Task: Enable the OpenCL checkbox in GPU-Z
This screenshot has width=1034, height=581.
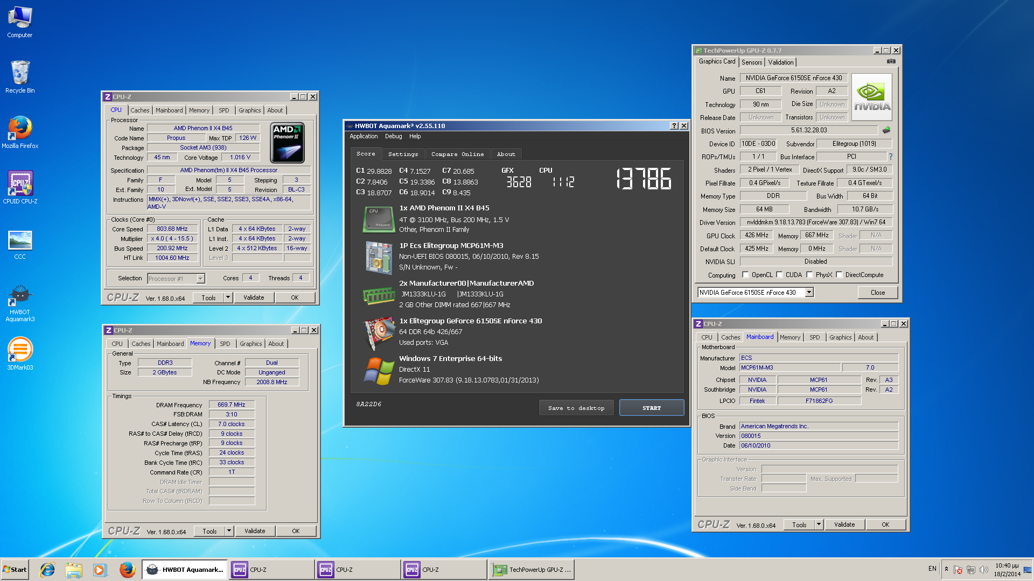Action: tap(745, 275)
